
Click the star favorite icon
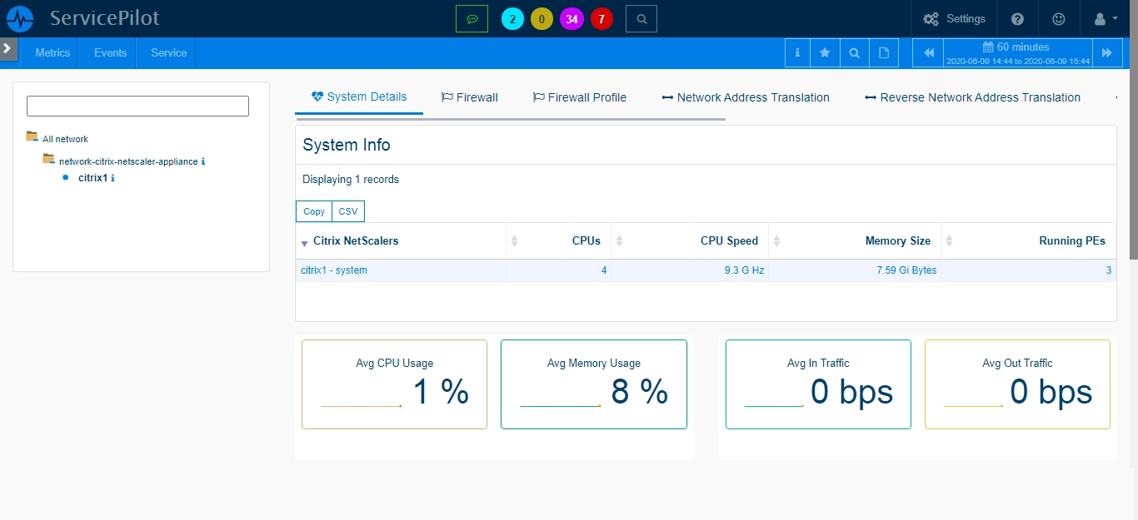pos(825,52)
